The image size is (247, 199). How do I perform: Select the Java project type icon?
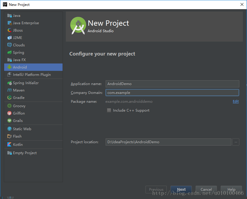click(x=9, y=16)
